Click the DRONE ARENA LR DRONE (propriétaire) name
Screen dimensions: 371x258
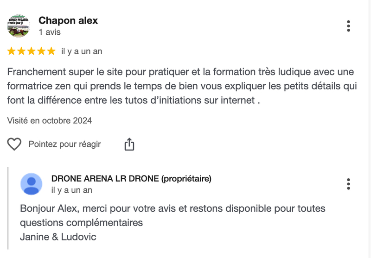pos(131,179)
